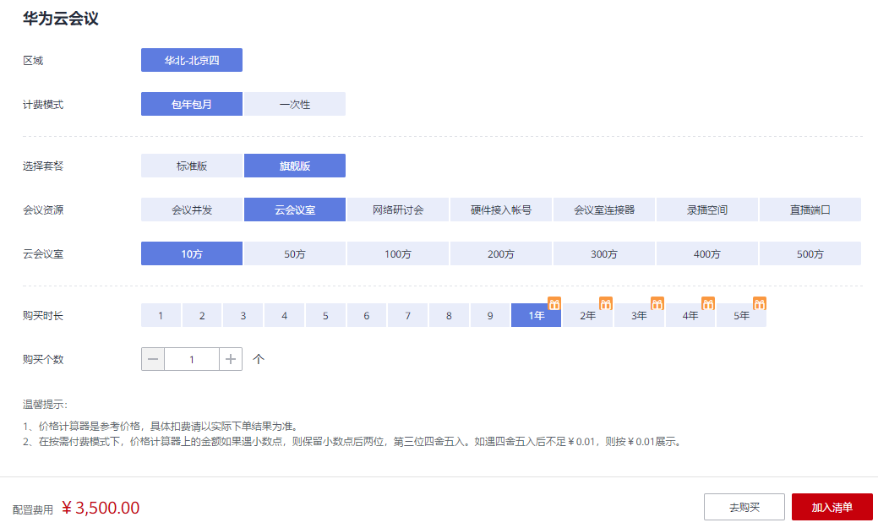Select 400方 cloud meeting room size

(x=706, y=253)
